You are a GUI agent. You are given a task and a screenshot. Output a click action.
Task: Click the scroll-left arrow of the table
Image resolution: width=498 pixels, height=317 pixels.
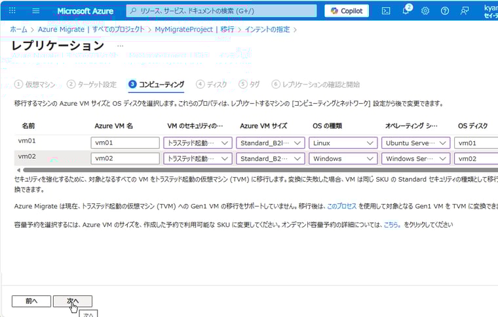click(x=18, y=170)
